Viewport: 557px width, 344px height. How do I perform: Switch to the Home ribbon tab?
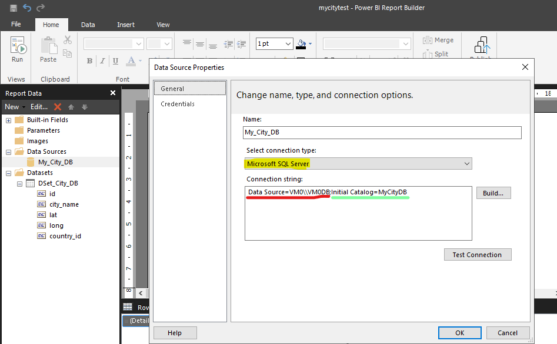51,25
